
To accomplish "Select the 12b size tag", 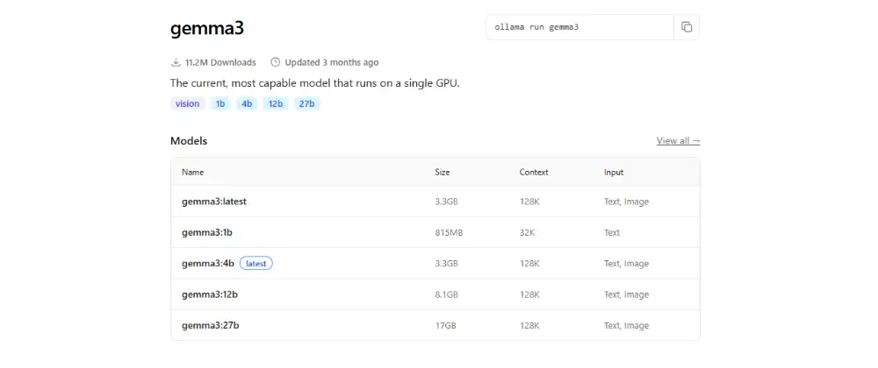I will tap(276, 103).
